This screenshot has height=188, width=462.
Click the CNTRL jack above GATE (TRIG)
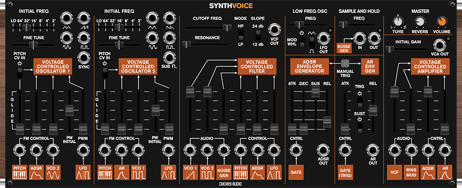coord(345,150)
